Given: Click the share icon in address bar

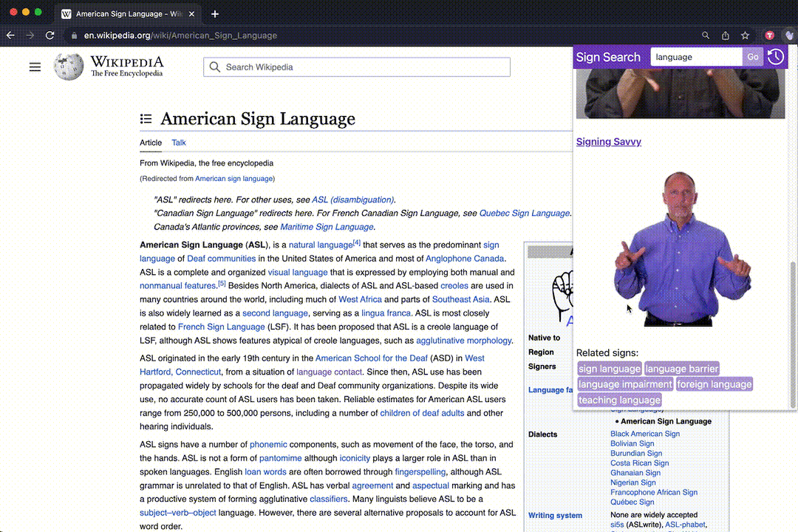Looking at the screenshot, I should pyautogui.click(x=726, y=35).
